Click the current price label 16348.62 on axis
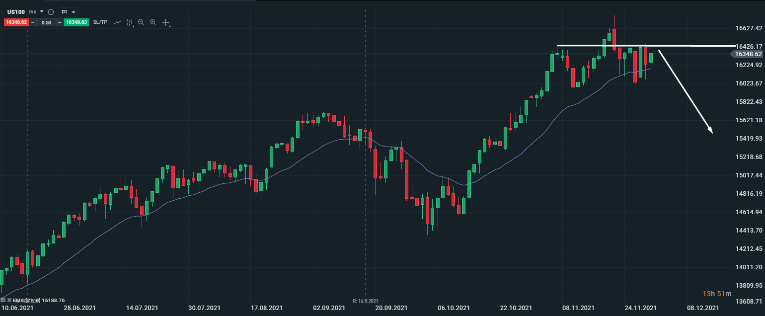Image resolution: width=765 pixels, height=316 pixels. pyautogui.click(x=748, y=54)
